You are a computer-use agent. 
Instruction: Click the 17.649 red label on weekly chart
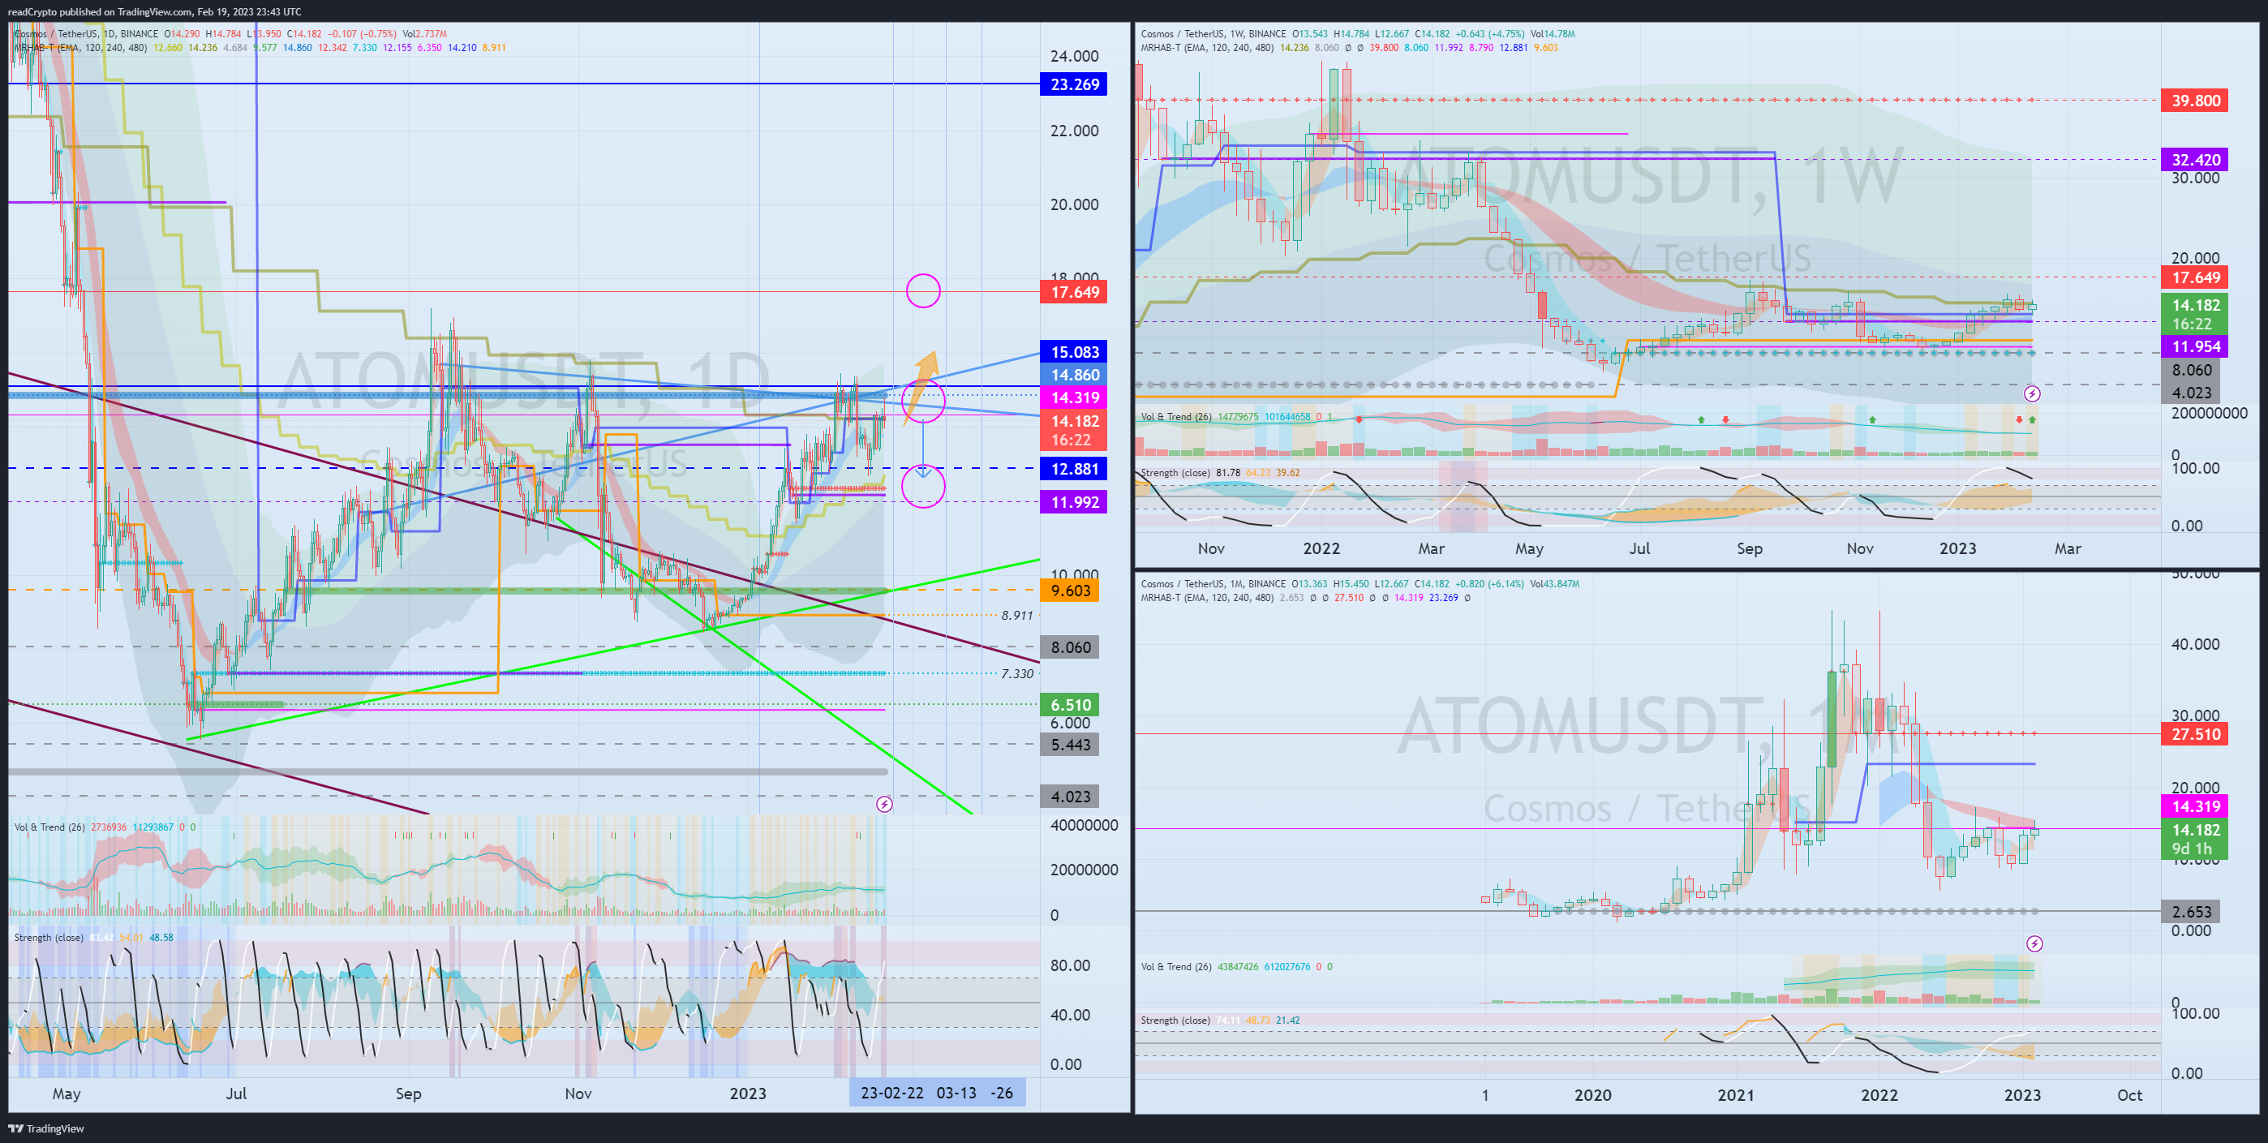click(2195, 277)
